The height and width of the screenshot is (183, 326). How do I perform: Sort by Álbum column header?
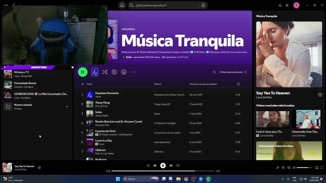(158, 84)
